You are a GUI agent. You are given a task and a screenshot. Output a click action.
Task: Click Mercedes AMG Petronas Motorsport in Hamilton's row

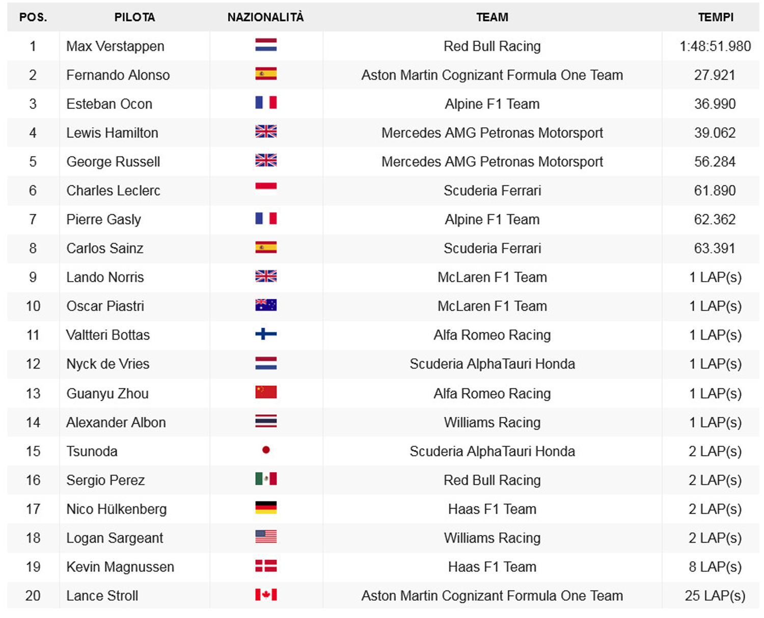click(492, 133)
